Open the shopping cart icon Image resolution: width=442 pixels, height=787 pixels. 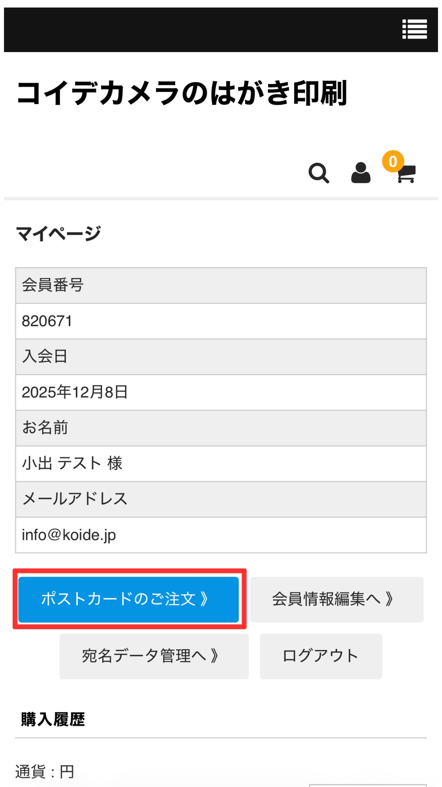[407, 175]
